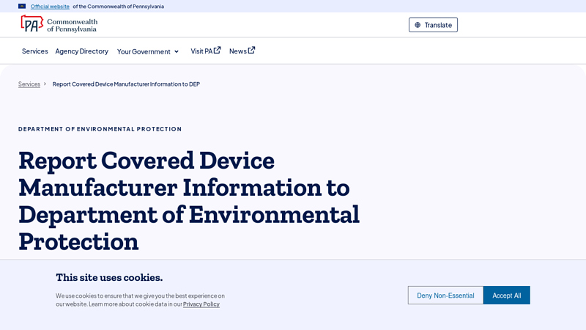Open the Privacy Policy link
This screenshot has height=330, width=586.
[201, 304]
